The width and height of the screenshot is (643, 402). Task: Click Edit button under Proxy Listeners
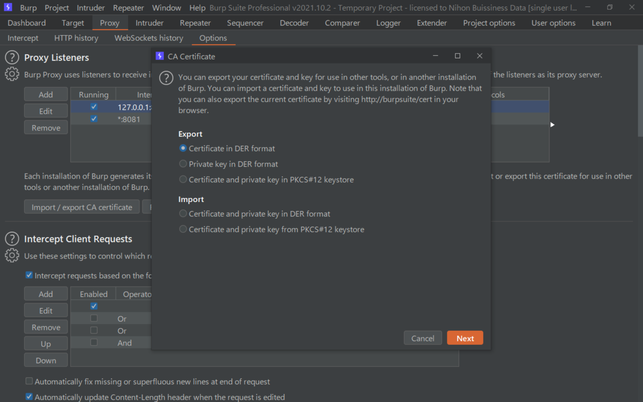[x=46, y=111]
